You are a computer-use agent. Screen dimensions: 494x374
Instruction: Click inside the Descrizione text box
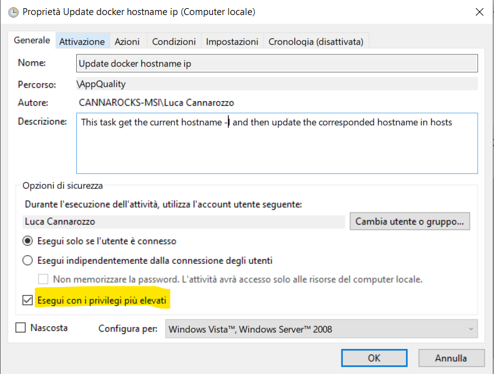point(277,143)
